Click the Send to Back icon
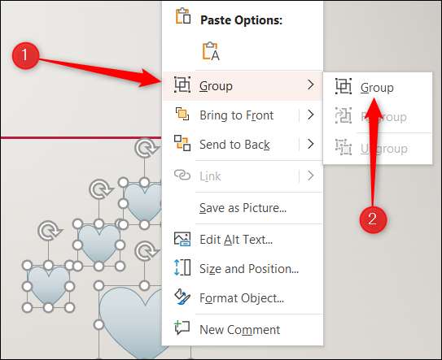 pyautogui.click(x=182, y=143)
